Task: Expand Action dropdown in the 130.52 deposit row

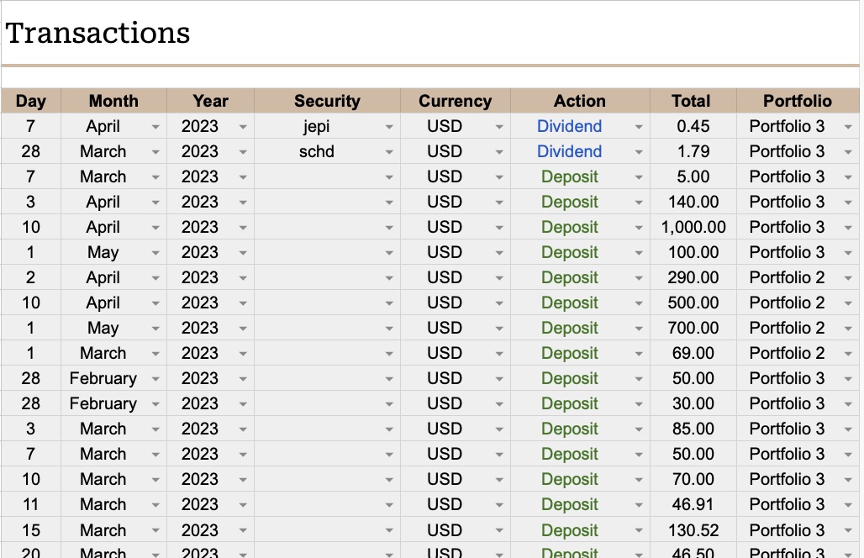Action: (x=639, y=531)
